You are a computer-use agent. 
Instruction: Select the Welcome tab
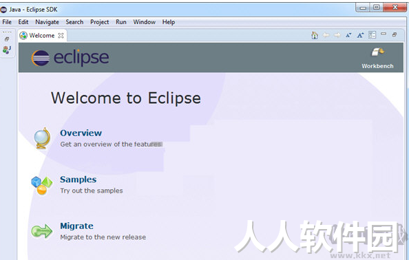pyautogui.click(x=42, y=36)
